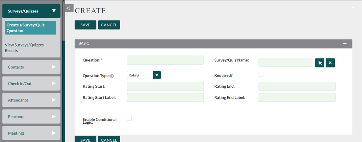Click the top CANCEL button
This screenshot has height=142, width=362.
(x=109, y=25)
